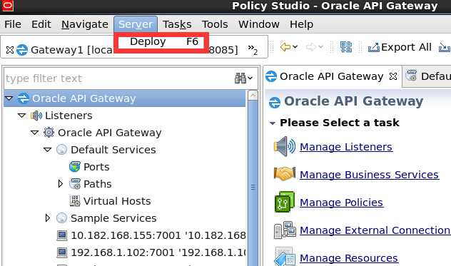Click tree scrollbar up arrow
Viewport: 451px width, 266px height.
pyautogui.click(x=253, y=95)
